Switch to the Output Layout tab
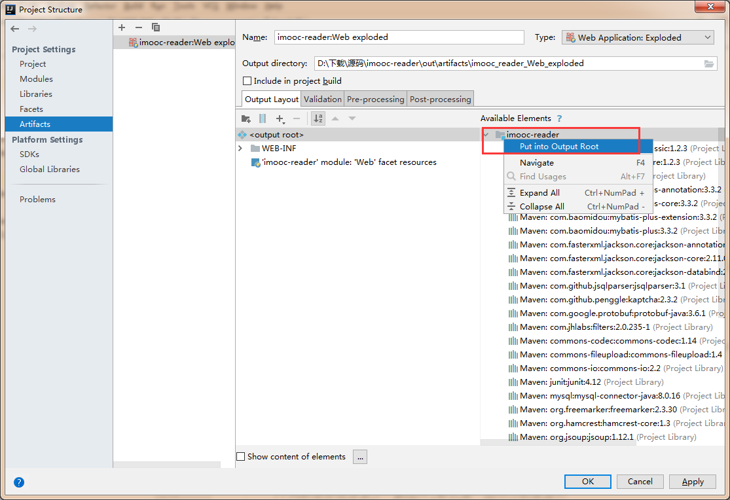 [x=272, y=99]
